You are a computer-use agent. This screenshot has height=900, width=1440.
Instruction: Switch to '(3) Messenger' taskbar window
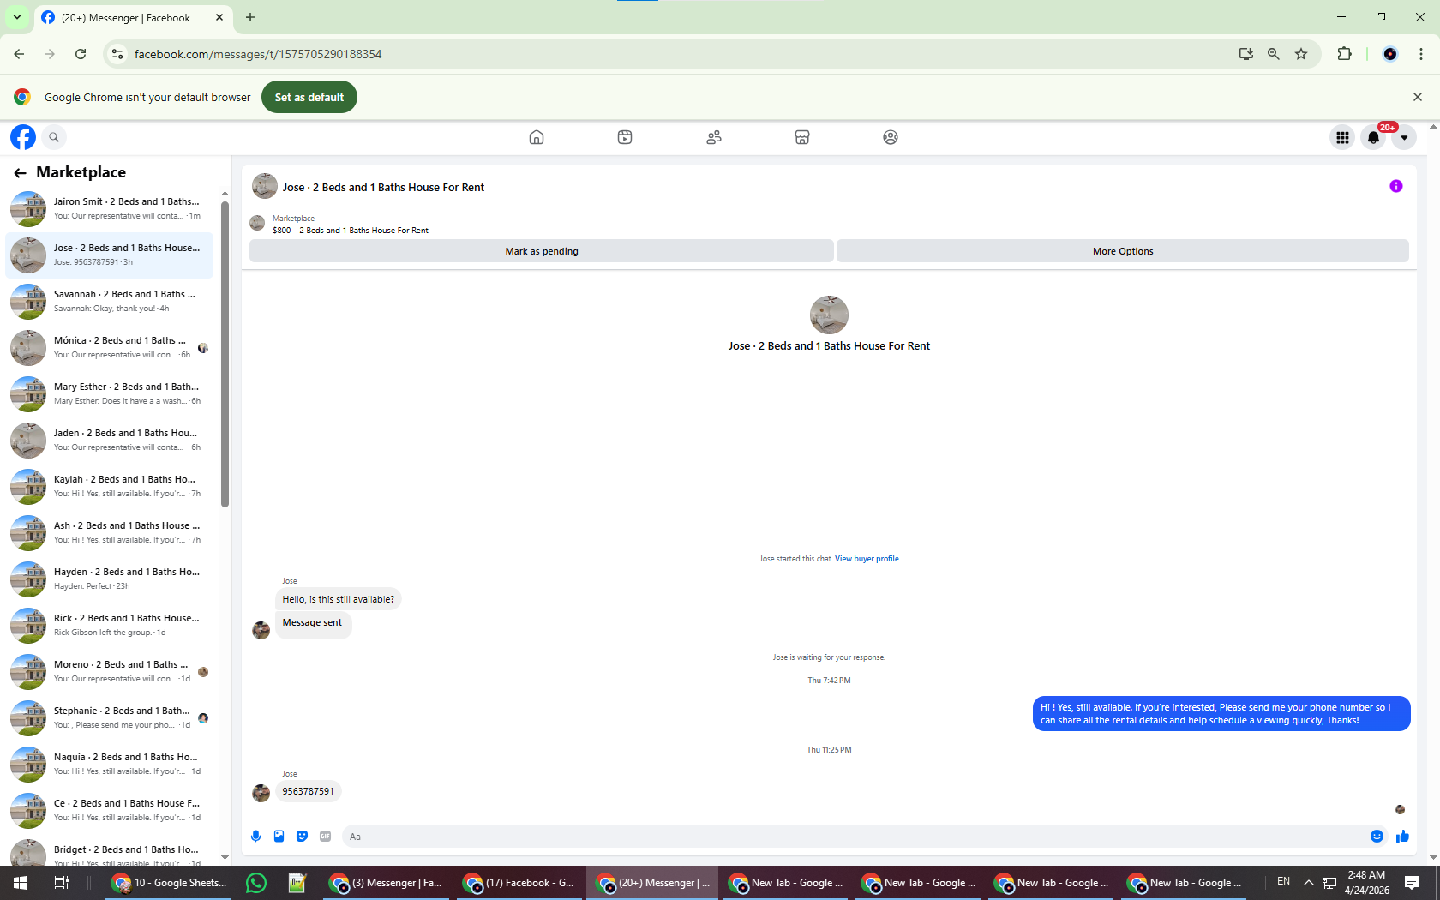(387, 883)
